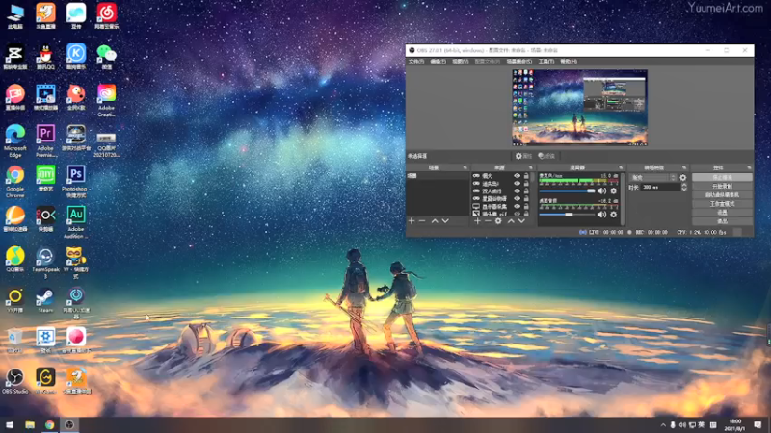
Task: Open the OBS Help (帮助) menu
Action: click(x=569, y=62)
